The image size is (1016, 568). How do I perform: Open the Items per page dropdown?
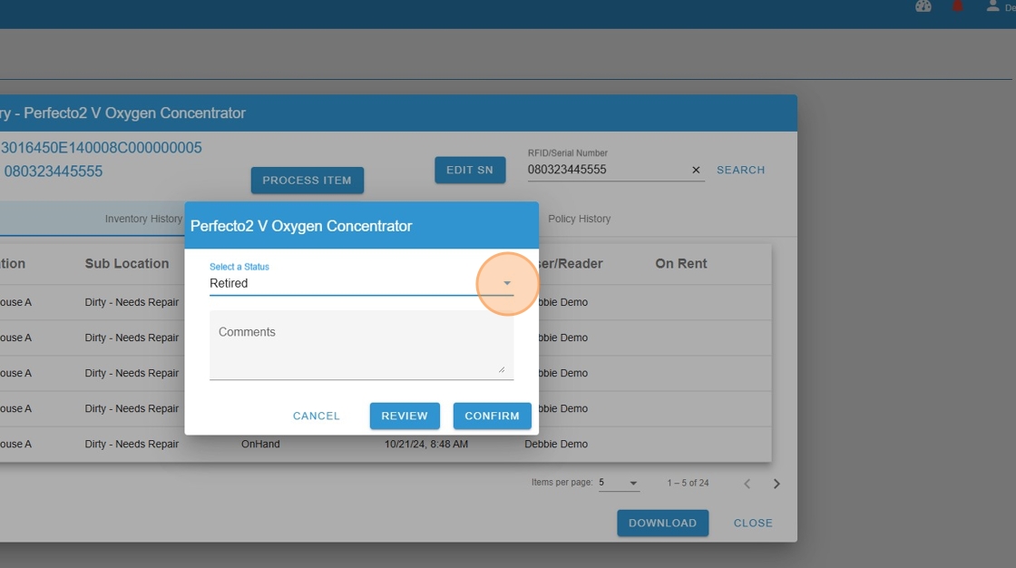coord(619,483)
